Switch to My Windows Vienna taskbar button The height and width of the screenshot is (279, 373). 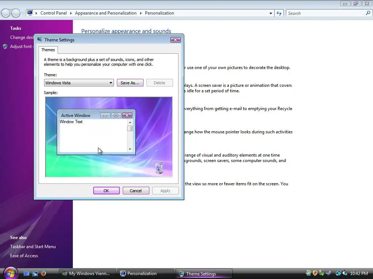pyautogui.click(x=87, y=274)
